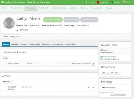Click the #Simple Inquiry text
This screenshot has height=99, width=134.
(x=106, y=52)
